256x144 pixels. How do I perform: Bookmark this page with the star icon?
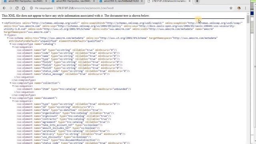point(231,8)
